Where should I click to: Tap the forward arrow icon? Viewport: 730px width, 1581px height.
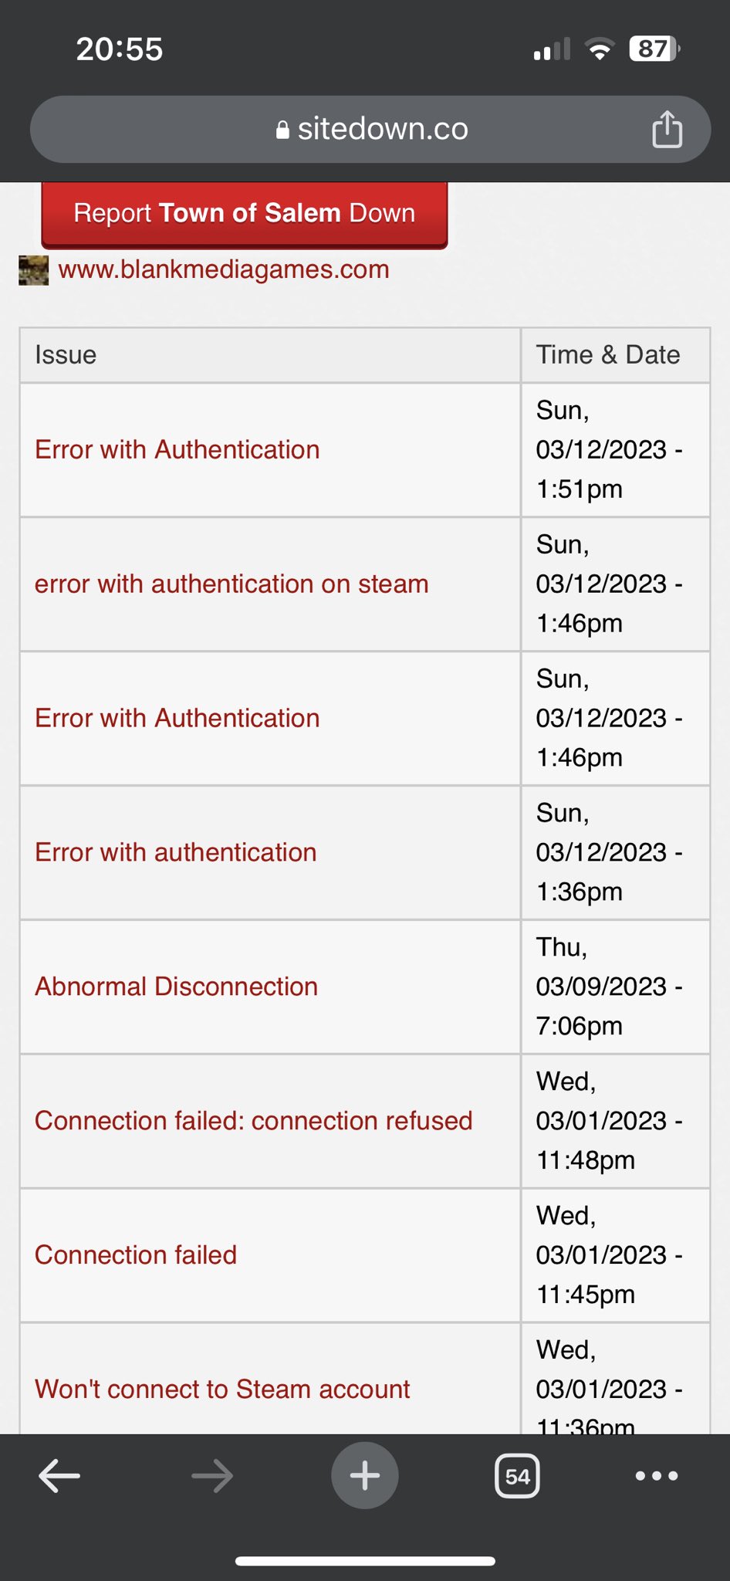pyautogui.click(x=212, y=1476)
